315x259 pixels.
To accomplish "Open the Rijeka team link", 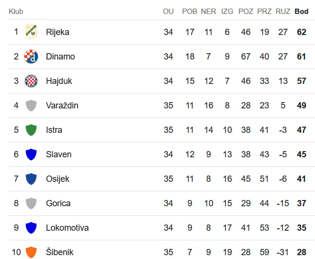I will click(58, 32).
